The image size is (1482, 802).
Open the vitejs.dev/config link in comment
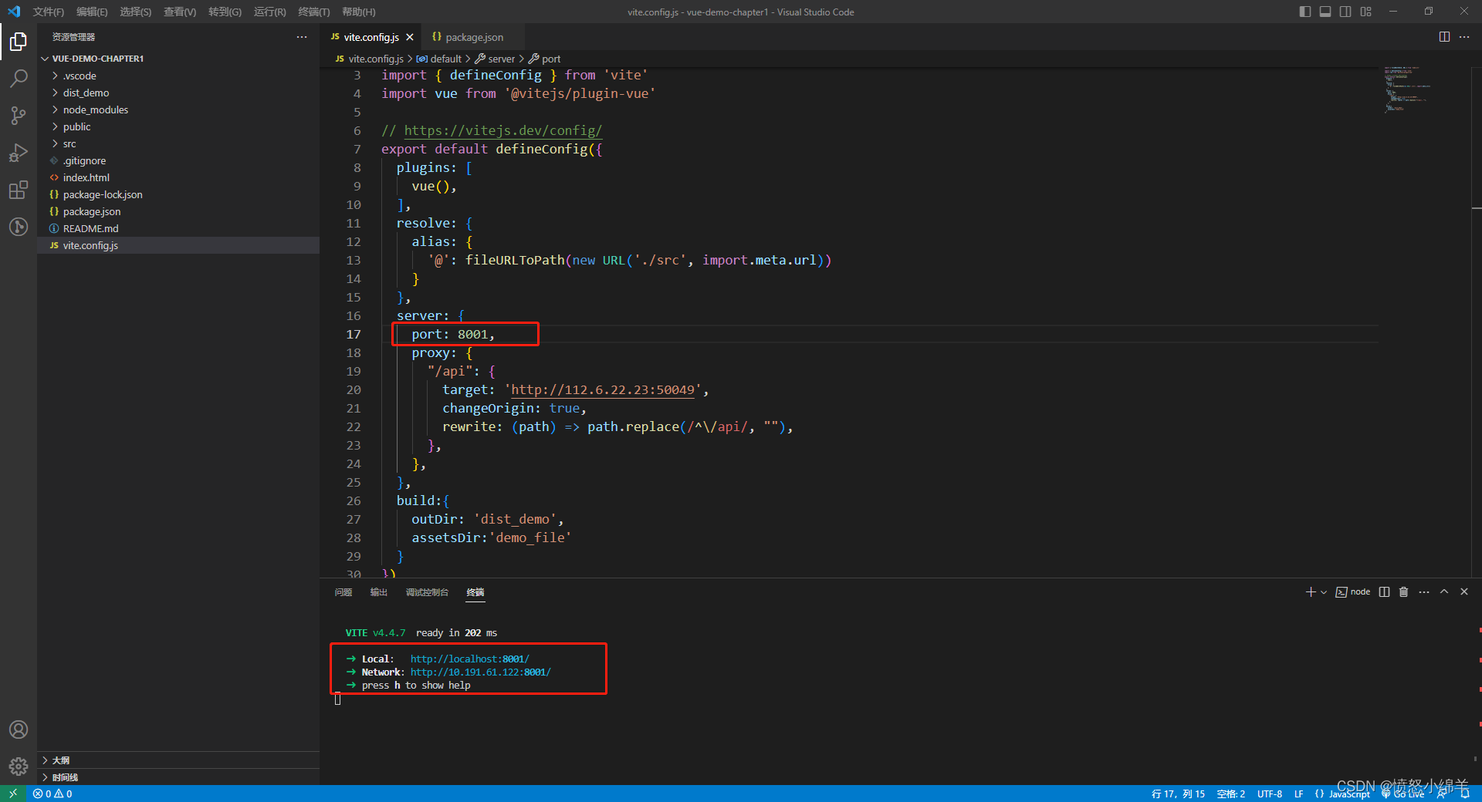(502, 130)
